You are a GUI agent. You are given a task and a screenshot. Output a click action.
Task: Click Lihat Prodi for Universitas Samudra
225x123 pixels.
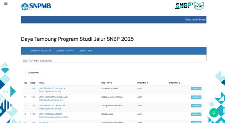(196, 114)
